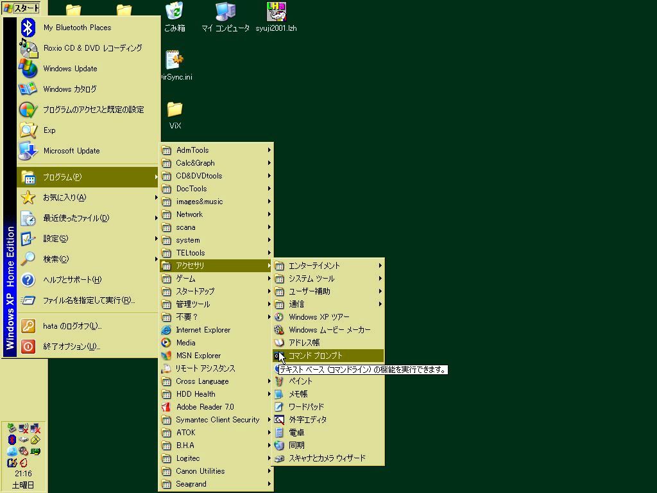Image resolution: width=657 pixels, height=493 pixels.
Task: Open the Seagrand program group
Action: (x=216, y=484)
